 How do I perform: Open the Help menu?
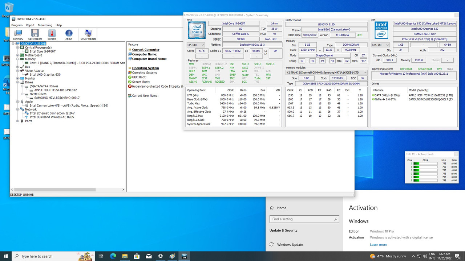[x=58, y=25]
